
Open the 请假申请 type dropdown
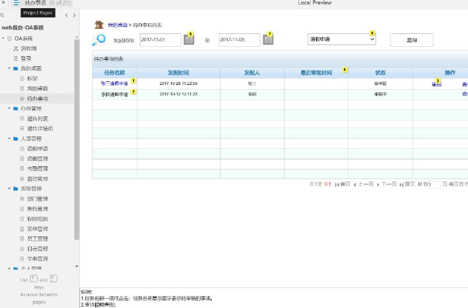(x=342, y=39)
